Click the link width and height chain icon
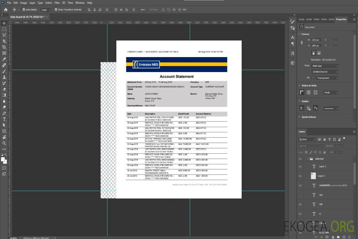The height and width of the screenshot is (239, 358). tap(302, 42)
